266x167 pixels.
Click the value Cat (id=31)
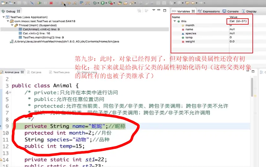[238, 21]
